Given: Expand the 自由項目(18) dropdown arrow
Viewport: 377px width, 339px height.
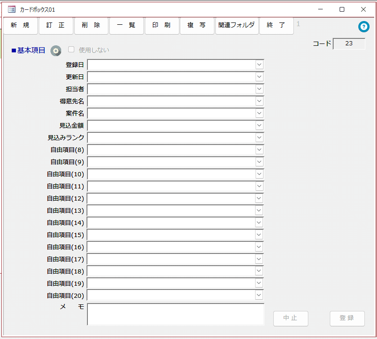Looking at the screenshot, I should (x=259, y=271).
